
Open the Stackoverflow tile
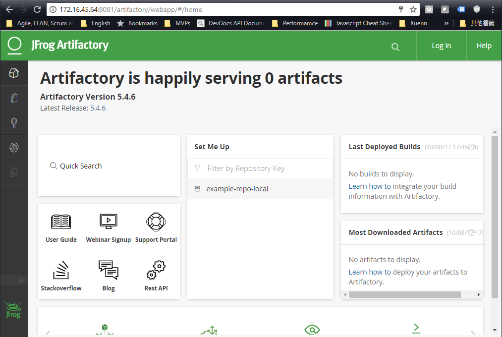click(61, 276)
